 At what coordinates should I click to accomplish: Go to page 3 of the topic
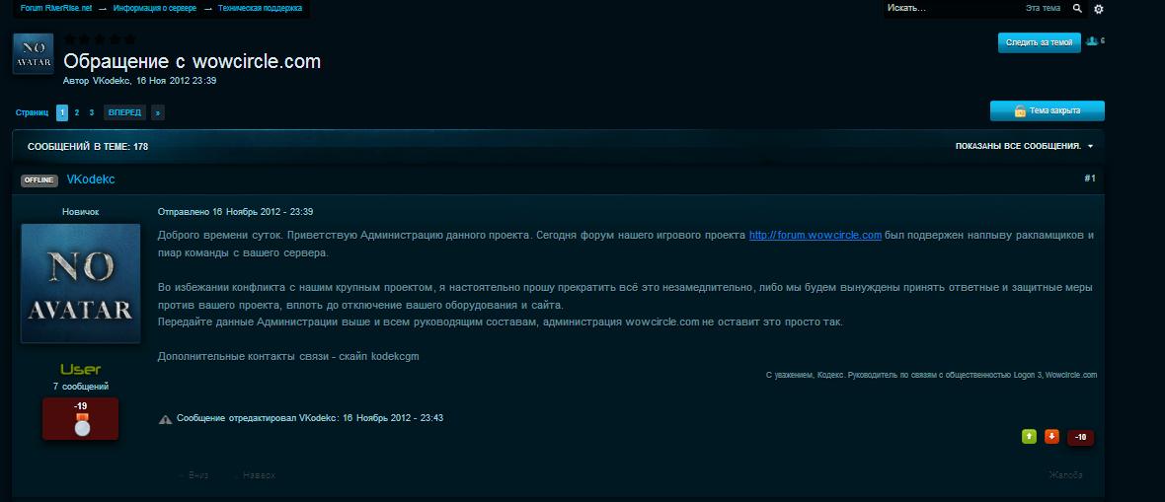92,112
